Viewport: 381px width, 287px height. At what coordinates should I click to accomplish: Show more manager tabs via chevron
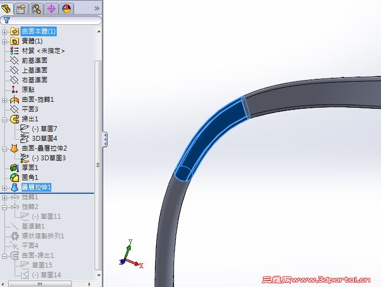pos(97,9)
